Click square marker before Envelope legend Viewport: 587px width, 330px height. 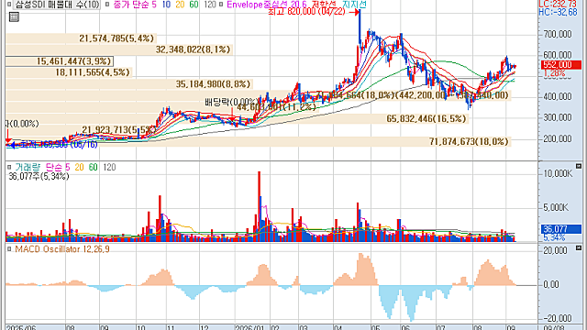tap(221, 5)
